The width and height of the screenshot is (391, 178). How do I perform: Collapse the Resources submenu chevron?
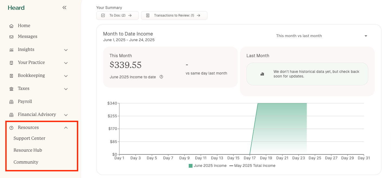[66, 128]
